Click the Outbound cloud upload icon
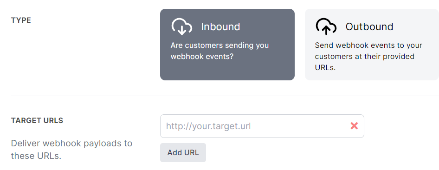Screen dimensions: 439x170 [326, 26]
